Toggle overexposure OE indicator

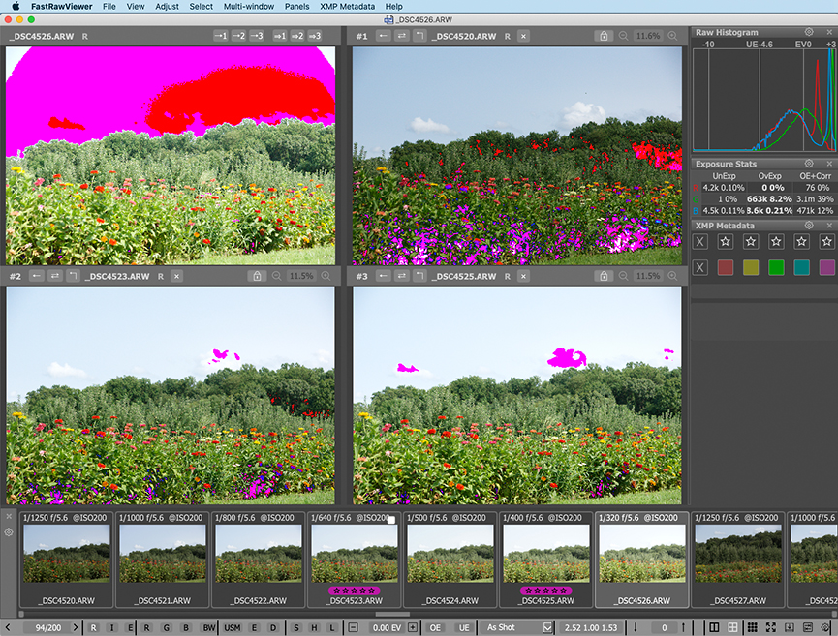coord(435,627)
